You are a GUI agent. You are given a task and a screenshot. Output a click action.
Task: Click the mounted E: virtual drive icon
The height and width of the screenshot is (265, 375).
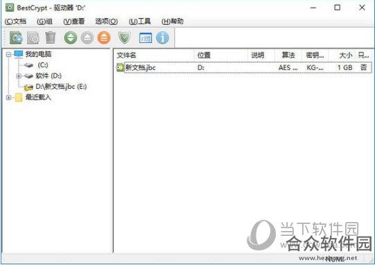[28, 87]
